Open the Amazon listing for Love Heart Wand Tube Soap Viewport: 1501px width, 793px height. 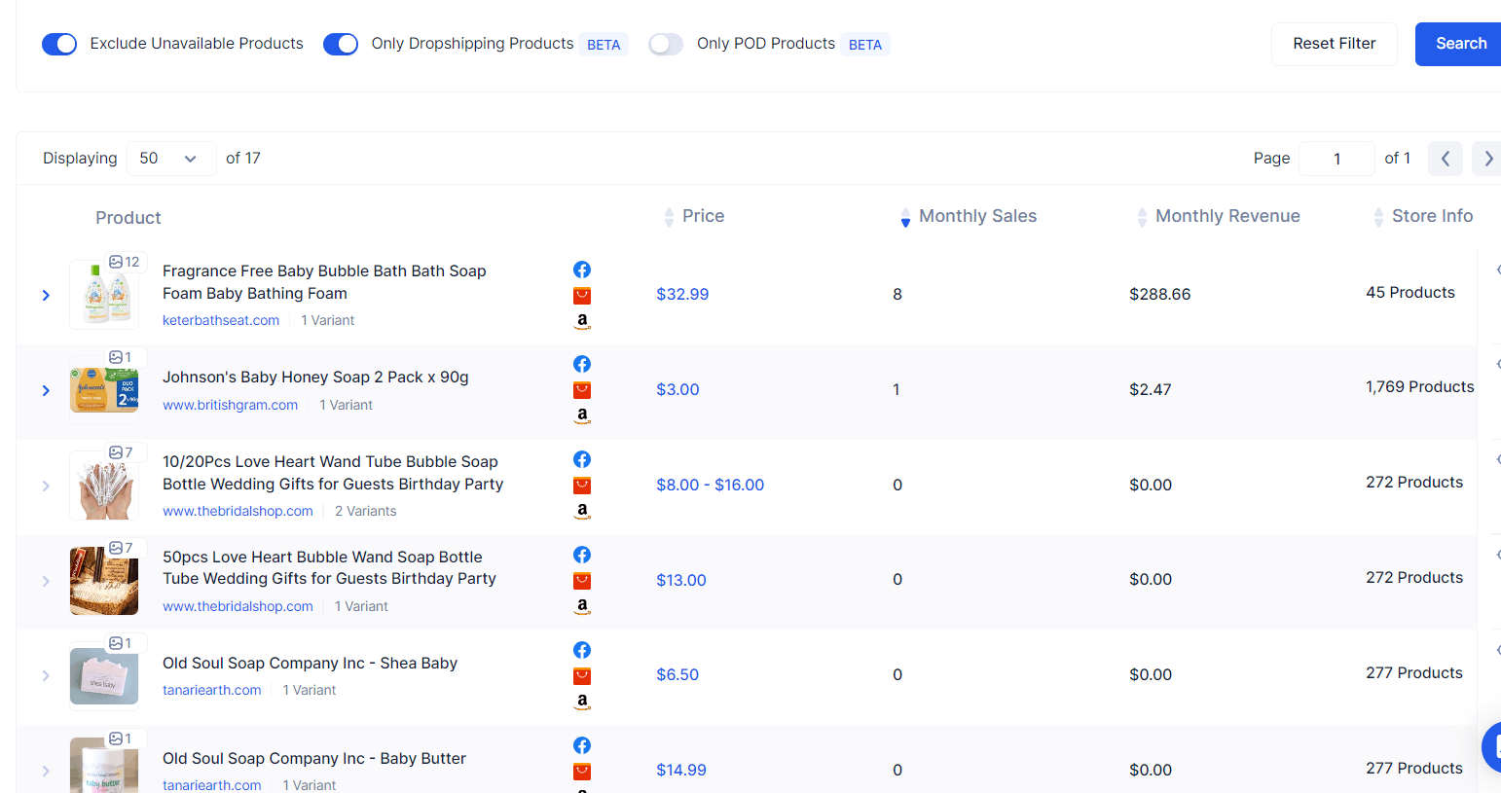581,510
